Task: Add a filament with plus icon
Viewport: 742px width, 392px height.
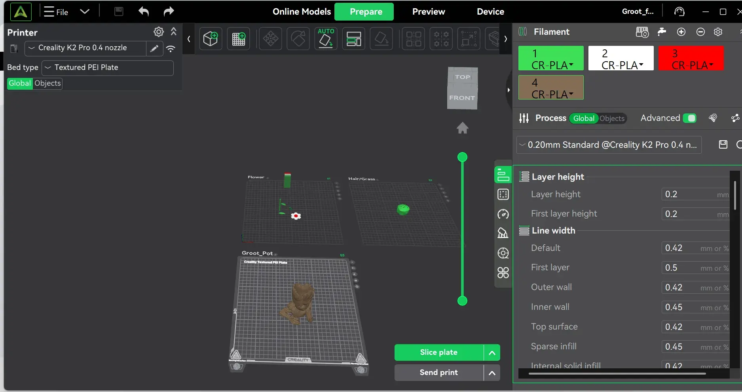Action: [681, 32]
